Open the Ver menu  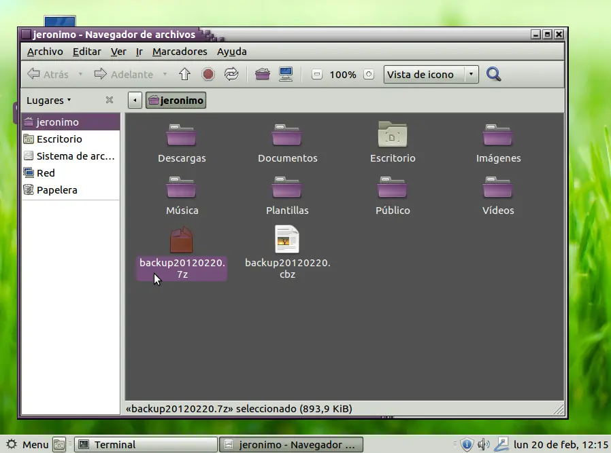tap(118, 52)
